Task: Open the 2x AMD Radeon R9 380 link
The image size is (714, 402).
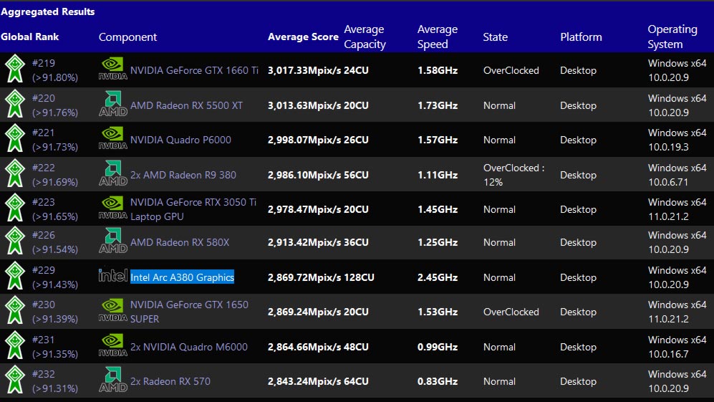Action: pyautogui.click(x=183, y=175)
